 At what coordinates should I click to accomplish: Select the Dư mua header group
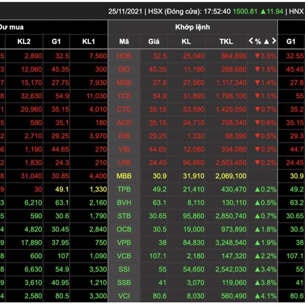12,27
